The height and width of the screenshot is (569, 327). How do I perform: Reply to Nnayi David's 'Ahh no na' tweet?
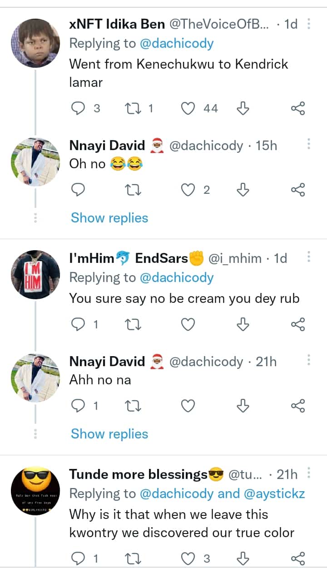[79, 406]
